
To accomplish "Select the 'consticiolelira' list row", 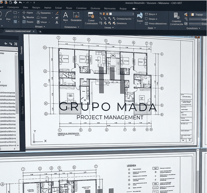I will 8,135.
